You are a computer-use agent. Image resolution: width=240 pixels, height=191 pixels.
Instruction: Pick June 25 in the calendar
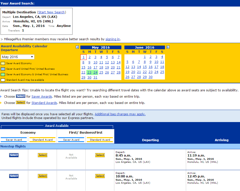pos(162,72)
